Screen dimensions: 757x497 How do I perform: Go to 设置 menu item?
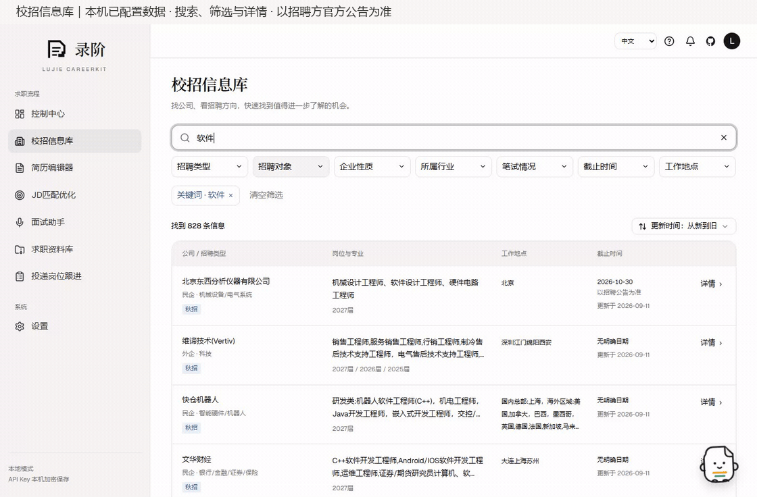coord(75,326)
